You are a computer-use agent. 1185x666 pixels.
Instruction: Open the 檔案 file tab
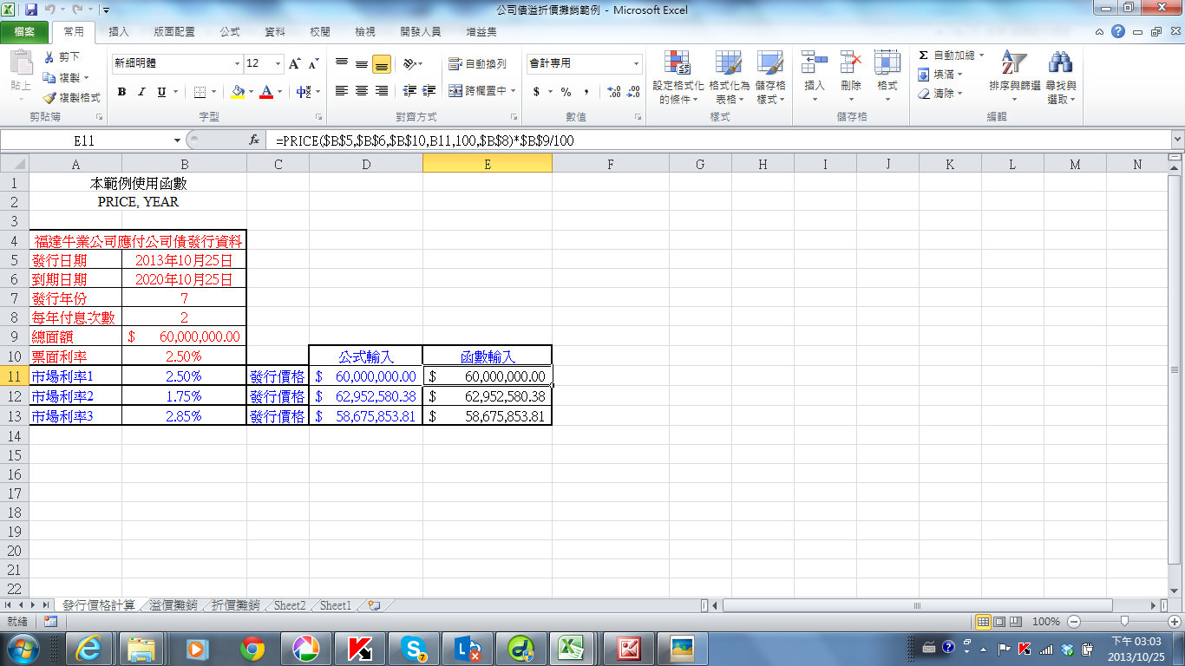click(x=24, y=32)
